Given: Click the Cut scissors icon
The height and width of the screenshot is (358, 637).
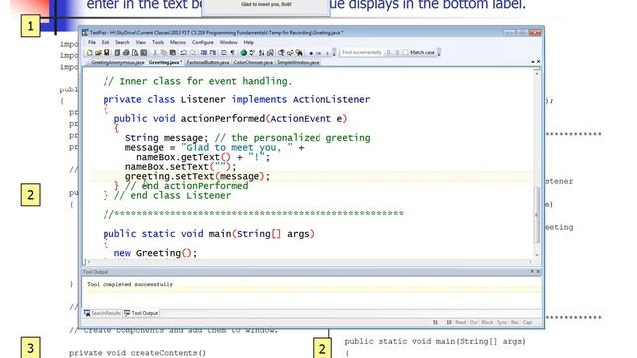Looking at the screenshot, I should coord(155,53).
